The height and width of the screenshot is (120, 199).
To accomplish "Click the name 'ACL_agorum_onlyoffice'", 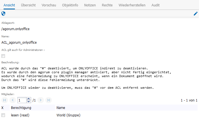I will [x=19, y=43].
